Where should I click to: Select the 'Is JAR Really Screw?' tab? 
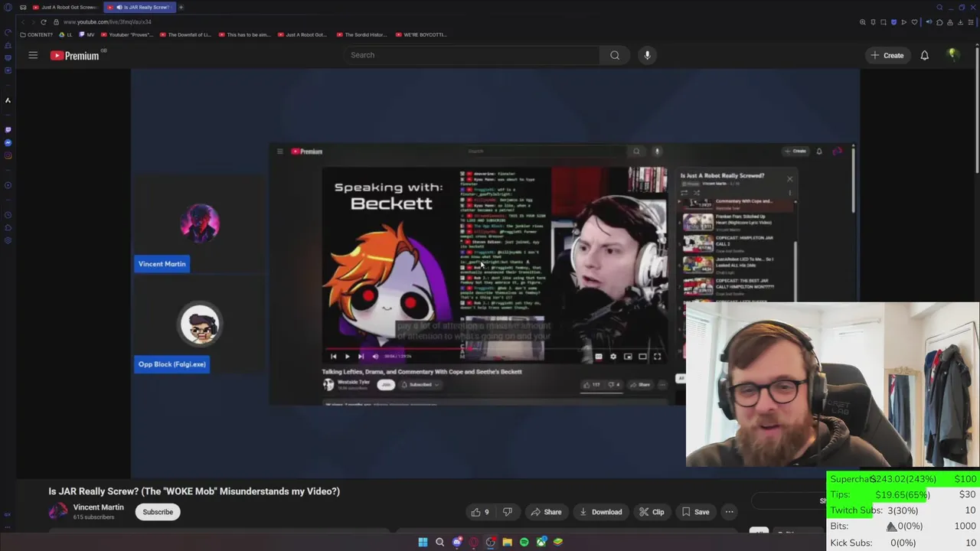pyautogui.click(x=139, y=7)
